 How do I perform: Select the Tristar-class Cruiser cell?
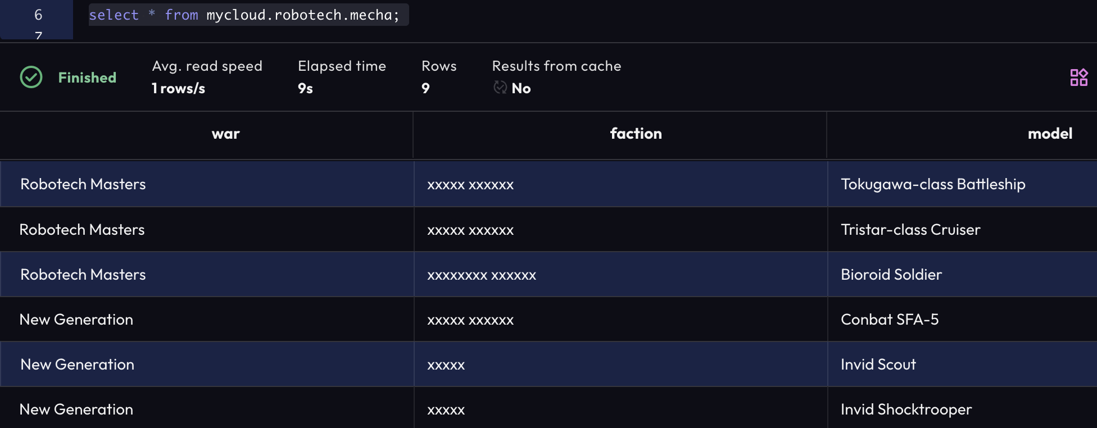tap(910, 230)
